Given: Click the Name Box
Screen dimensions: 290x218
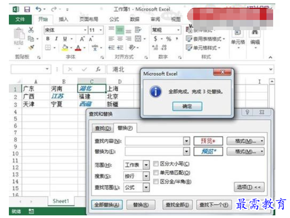Looking at the screenshot, I should tap(31, 70).
